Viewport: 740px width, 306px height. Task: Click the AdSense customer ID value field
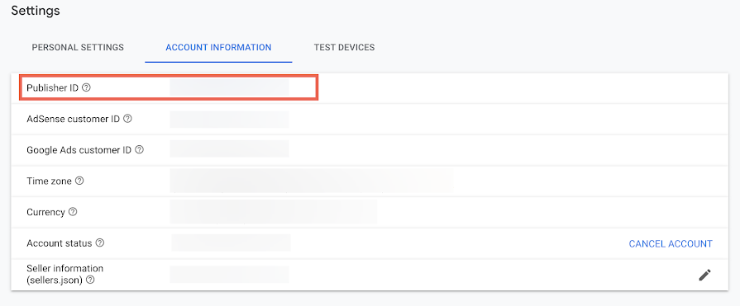[x=229, y=119]
